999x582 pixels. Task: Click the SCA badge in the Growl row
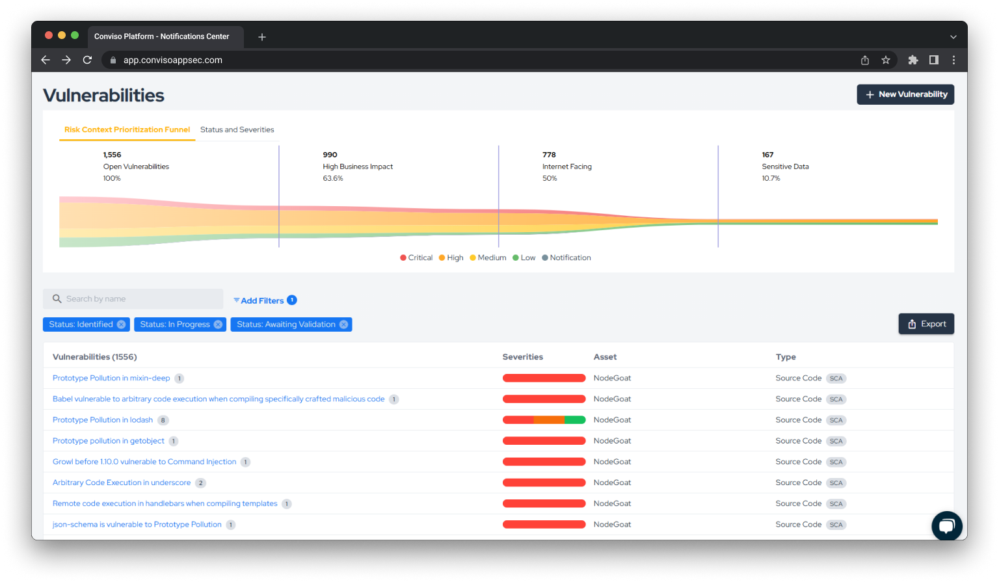(x=836, y=462)
